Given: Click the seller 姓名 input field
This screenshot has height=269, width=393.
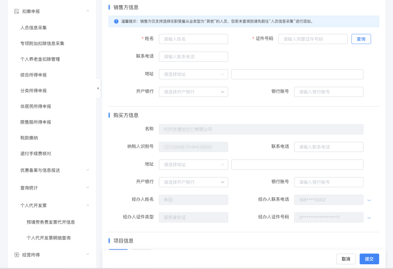Looking at the screenshot, I should coord(193,39).
